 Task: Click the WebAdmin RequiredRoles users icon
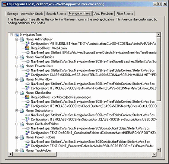pyautogui.click(x=27, y=48)
